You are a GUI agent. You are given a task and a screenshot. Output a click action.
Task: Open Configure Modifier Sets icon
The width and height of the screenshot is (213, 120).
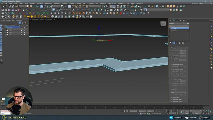click(183, 43)
